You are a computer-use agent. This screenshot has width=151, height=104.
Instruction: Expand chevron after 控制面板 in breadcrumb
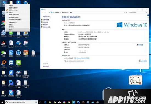coord(60,12)
